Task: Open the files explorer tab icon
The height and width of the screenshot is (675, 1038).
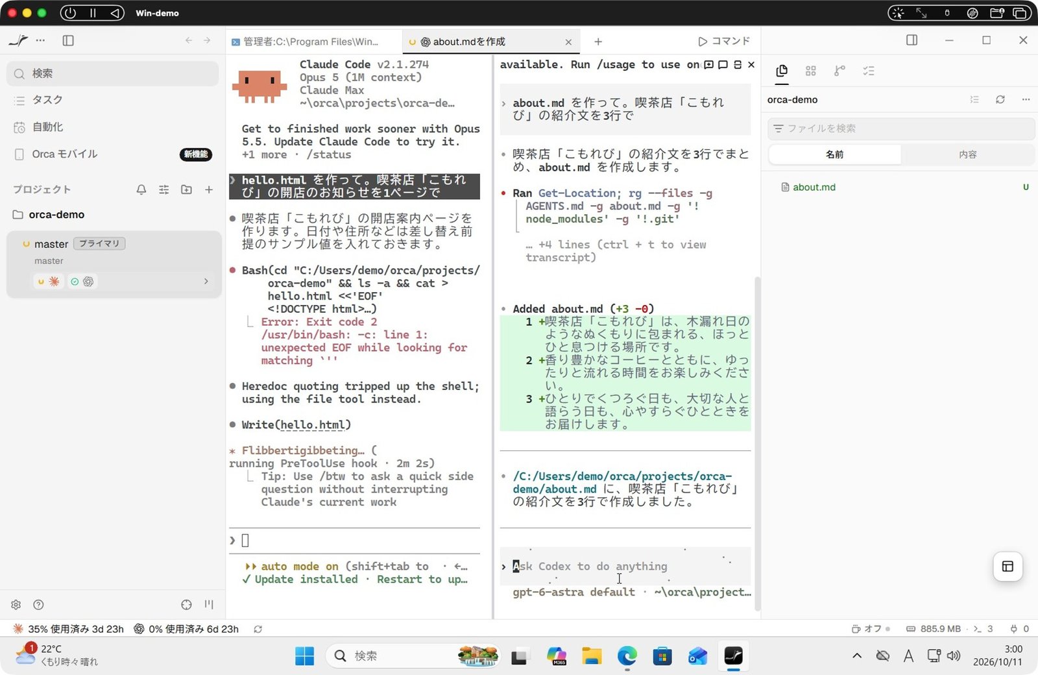Action: point(782,71)
